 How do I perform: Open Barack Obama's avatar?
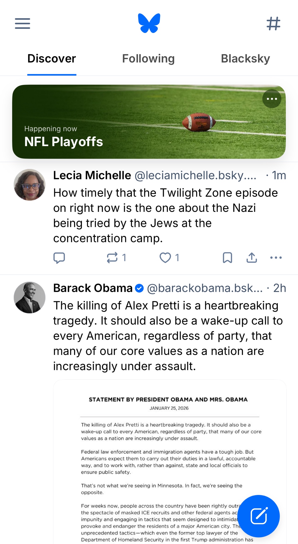(x=29, y=297)
